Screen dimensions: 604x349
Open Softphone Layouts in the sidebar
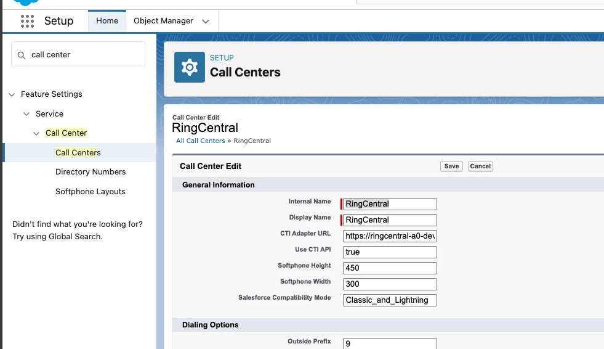tap(90, 191)
